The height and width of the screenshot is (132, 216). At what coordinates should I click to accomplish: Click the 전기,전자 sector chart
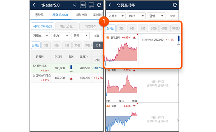(121, 51)
